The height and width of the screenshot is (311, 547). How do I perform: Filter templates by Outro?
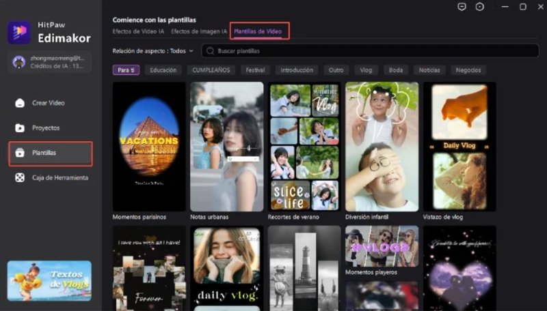coord(336,70)
